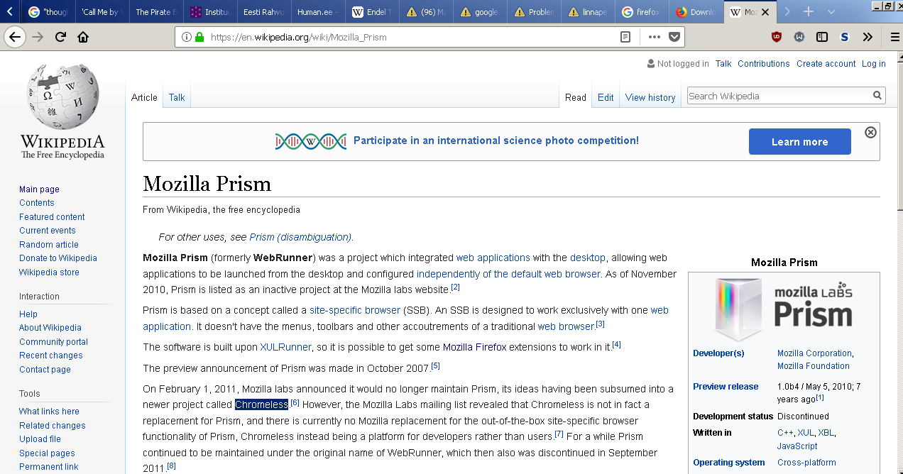This screenshot has height=474, width=903.
Task: List all tabs dropdown arrow
Action: [831, 12]
